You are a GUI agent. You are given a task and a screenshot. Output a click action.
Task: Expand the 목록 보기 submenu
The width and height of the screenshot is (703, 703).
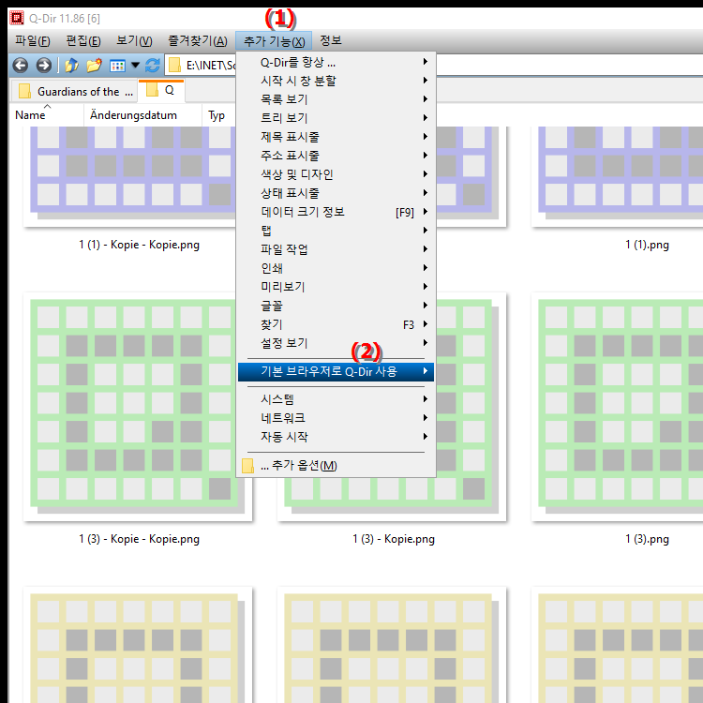336,99
